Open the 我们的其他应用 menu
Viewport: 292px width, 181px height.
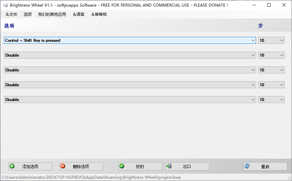pyautogui.click(x=52, y=14)
